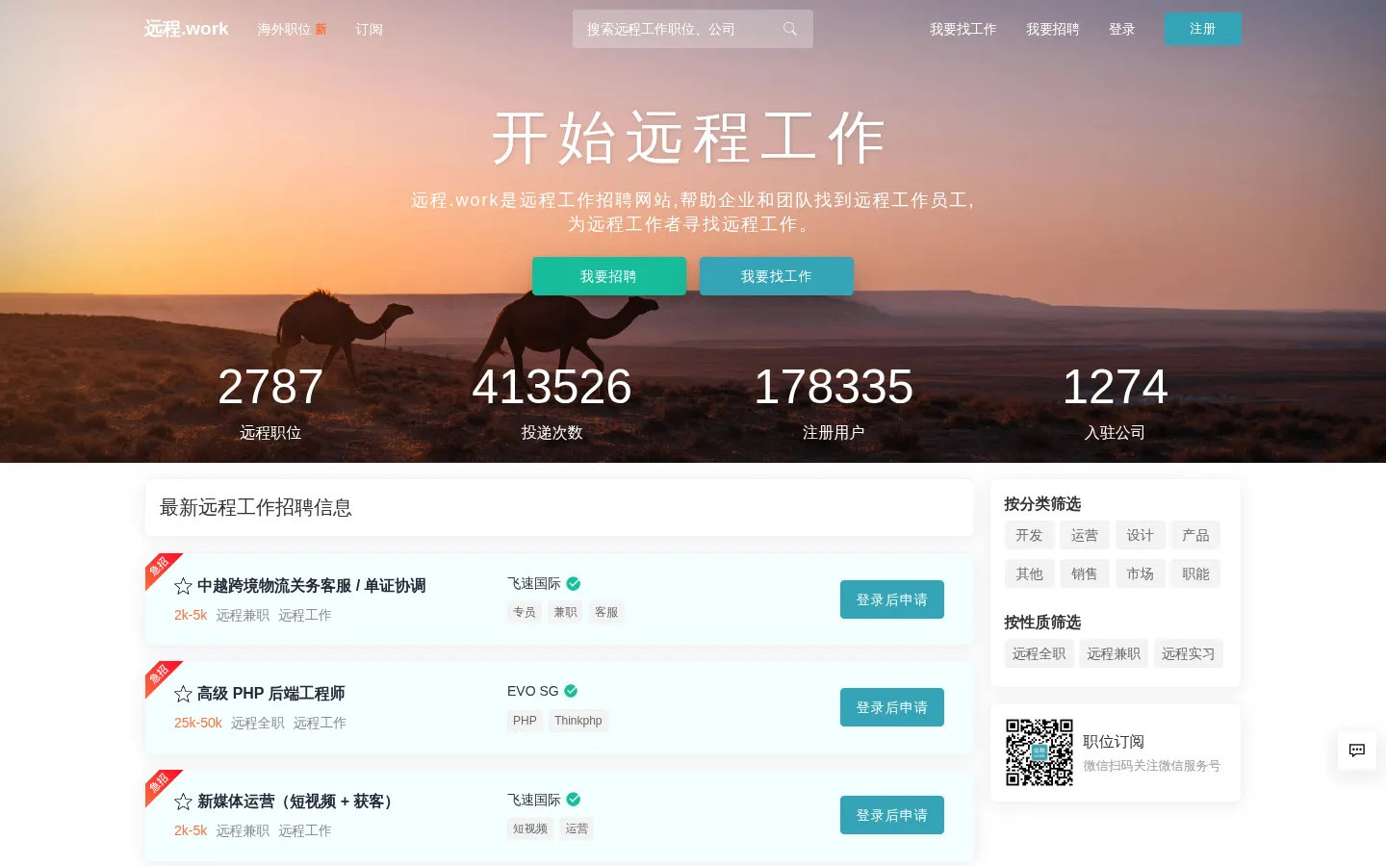Filter by 远程实习 job type
Screen dimensions: 1386x866
1189,653
